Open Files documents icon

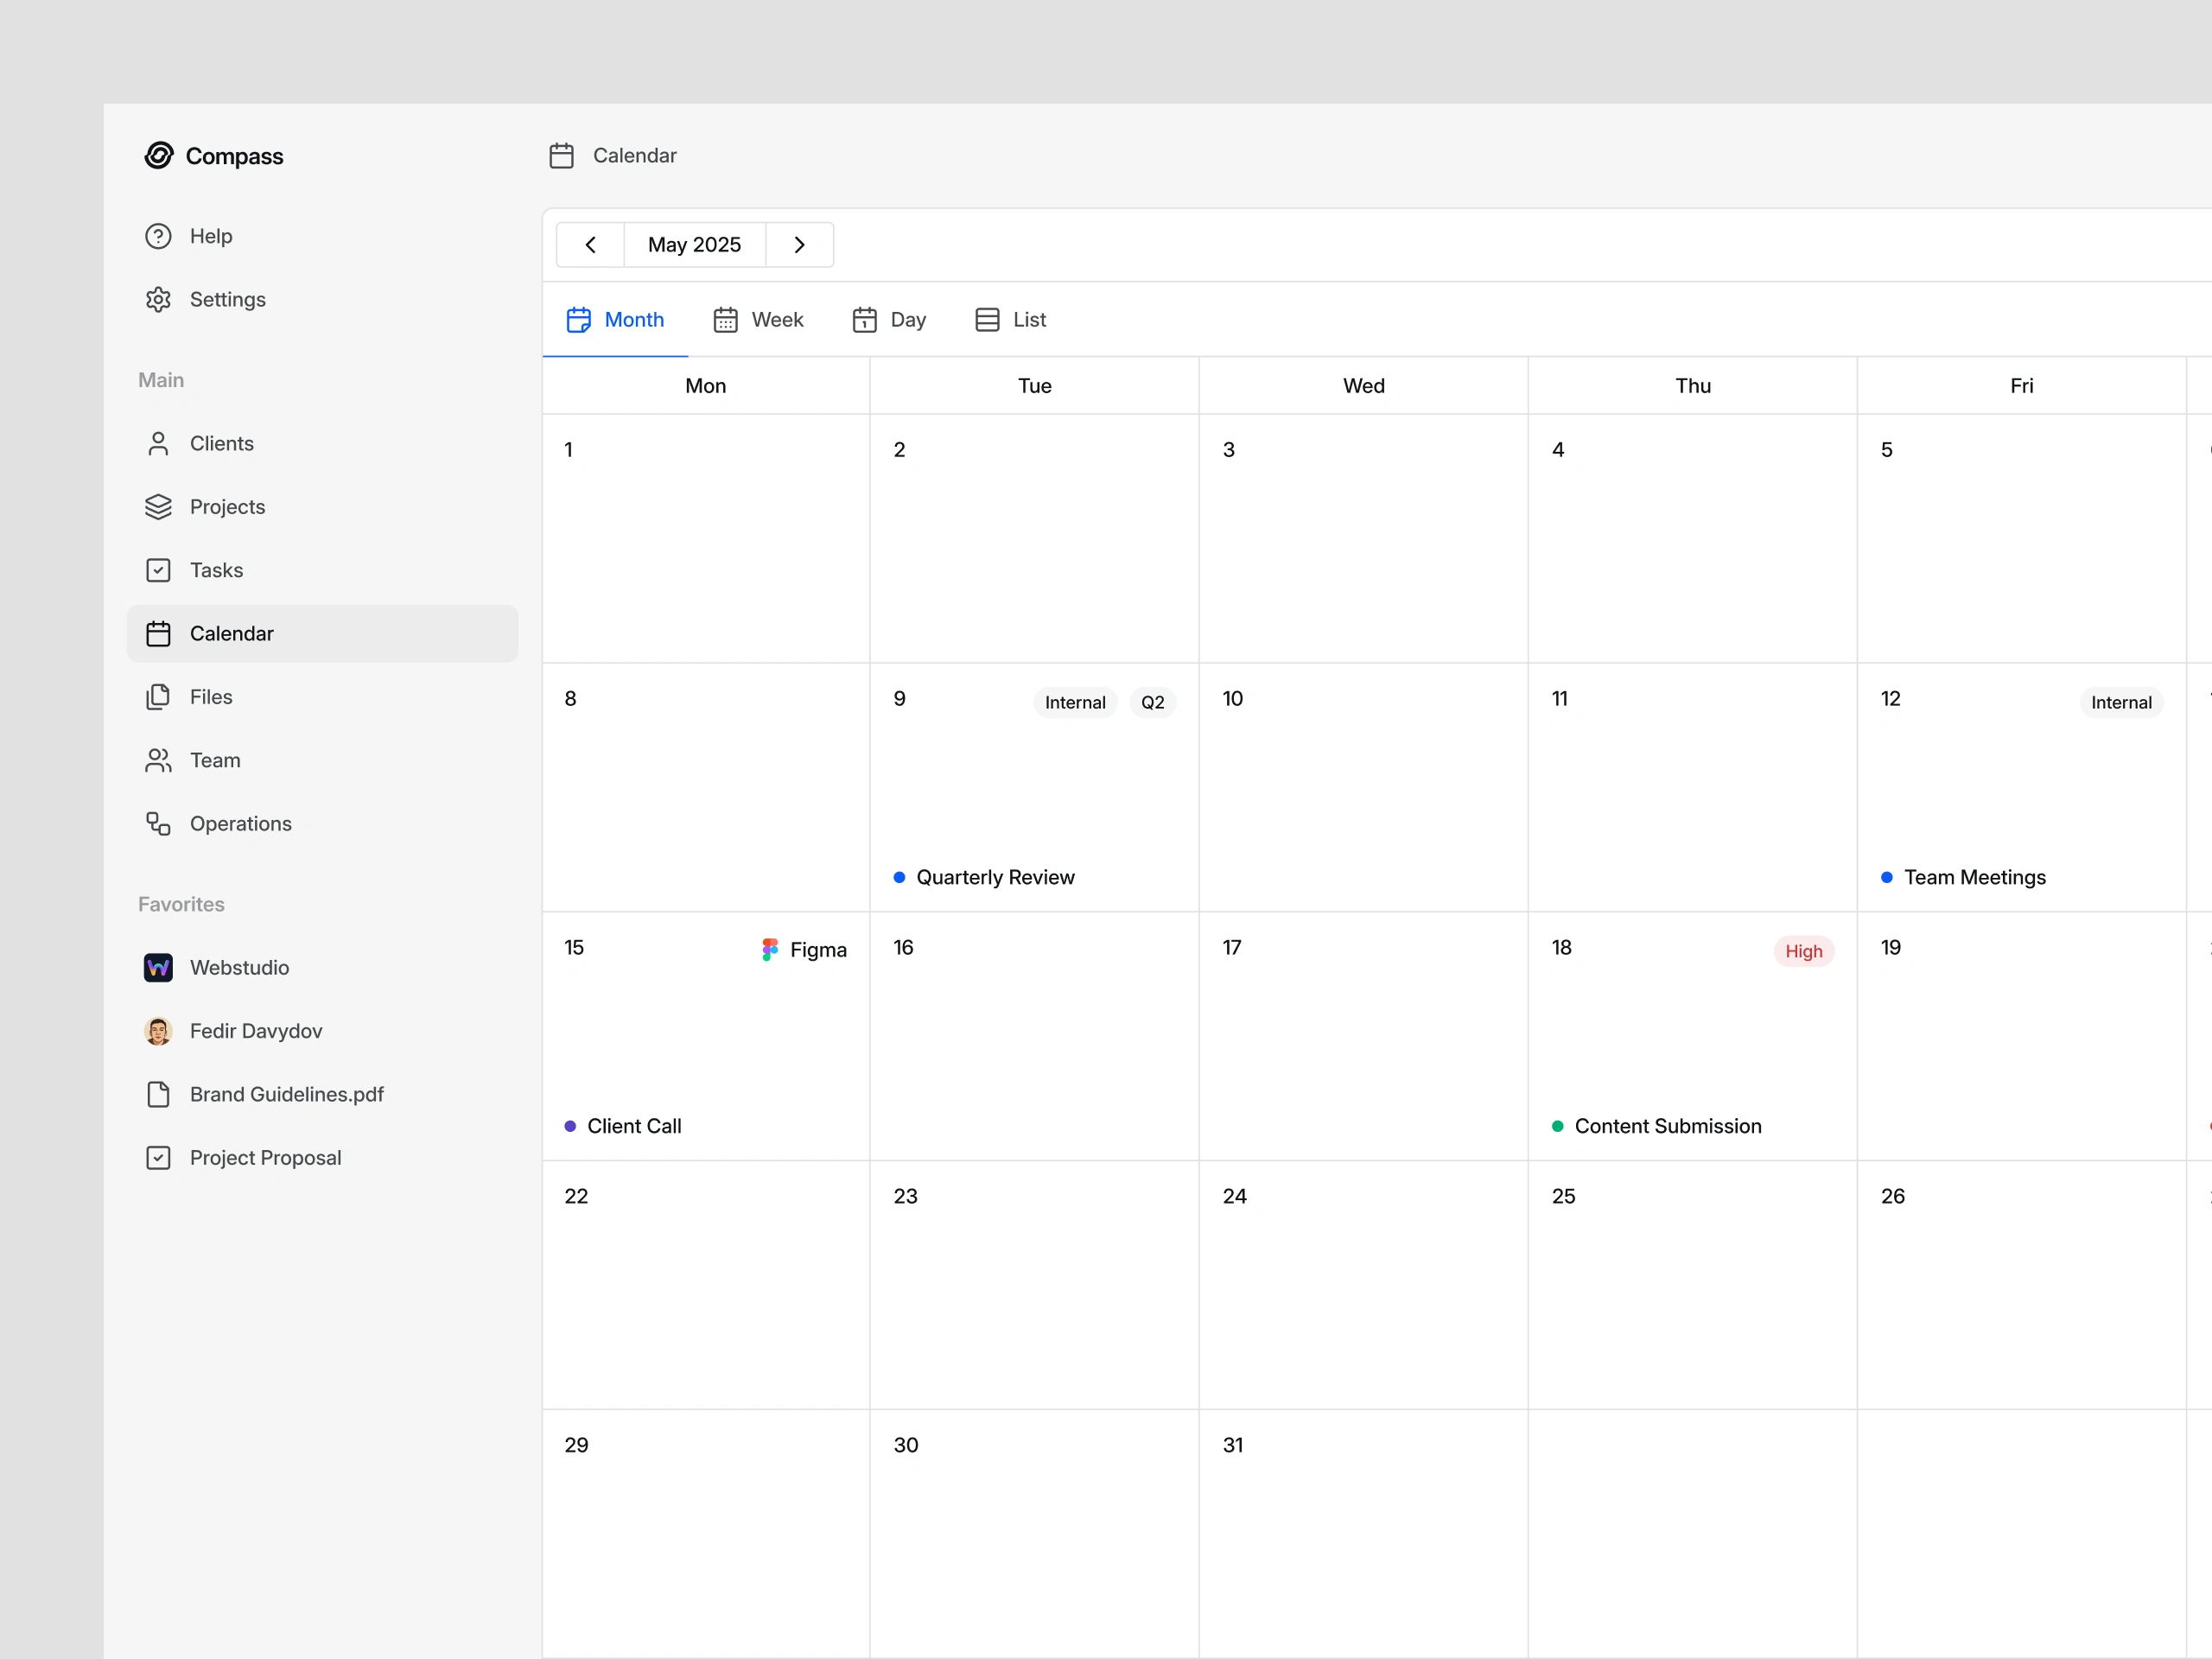tap(158, 697)
